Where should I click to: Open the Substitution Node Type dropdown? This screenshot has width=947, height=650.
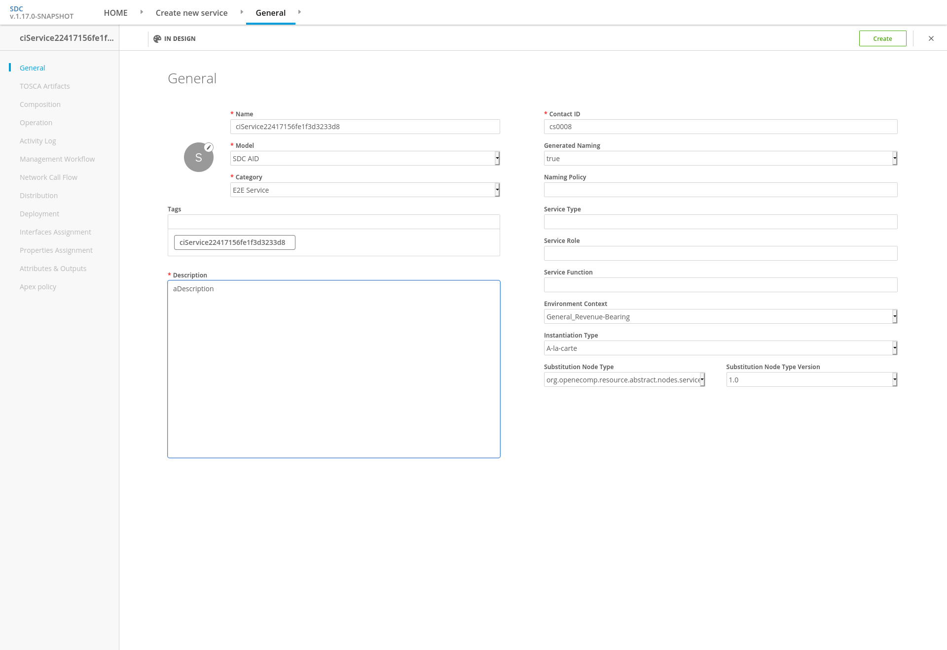[x=624, y=379]
